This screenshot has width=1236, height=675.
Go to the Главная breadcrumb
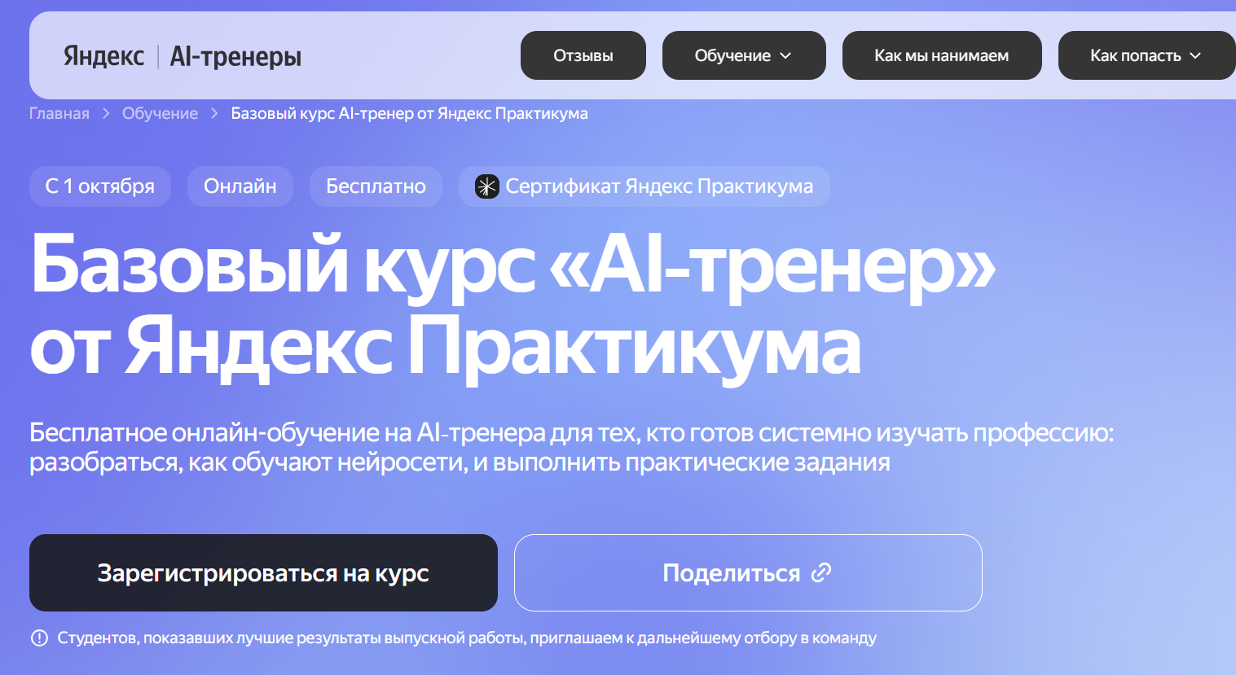coord(59,113)
